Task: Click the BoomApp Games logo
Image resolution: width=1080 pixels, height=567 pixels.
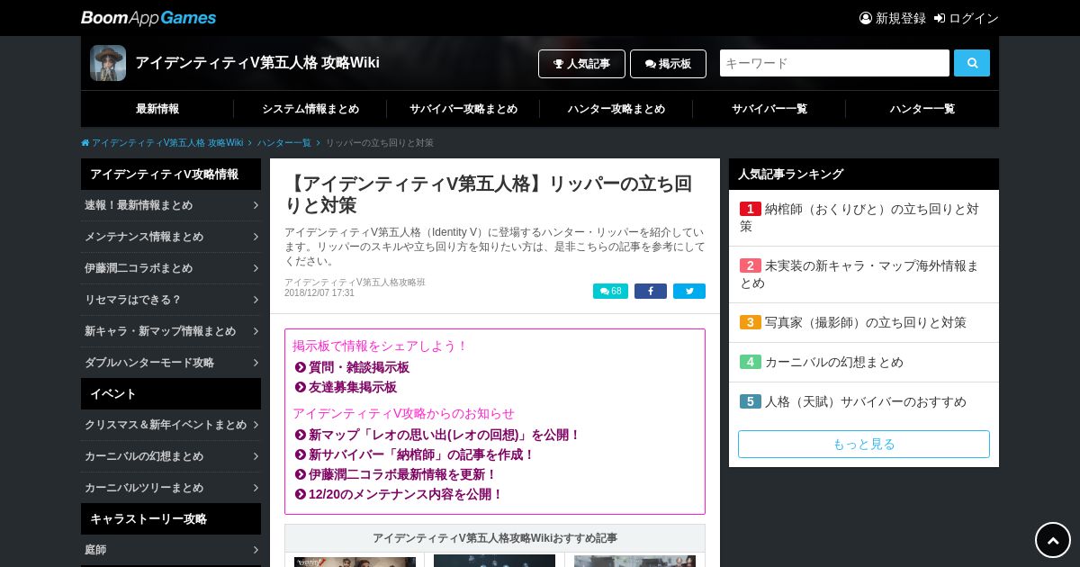Action: tap(148, 18)
